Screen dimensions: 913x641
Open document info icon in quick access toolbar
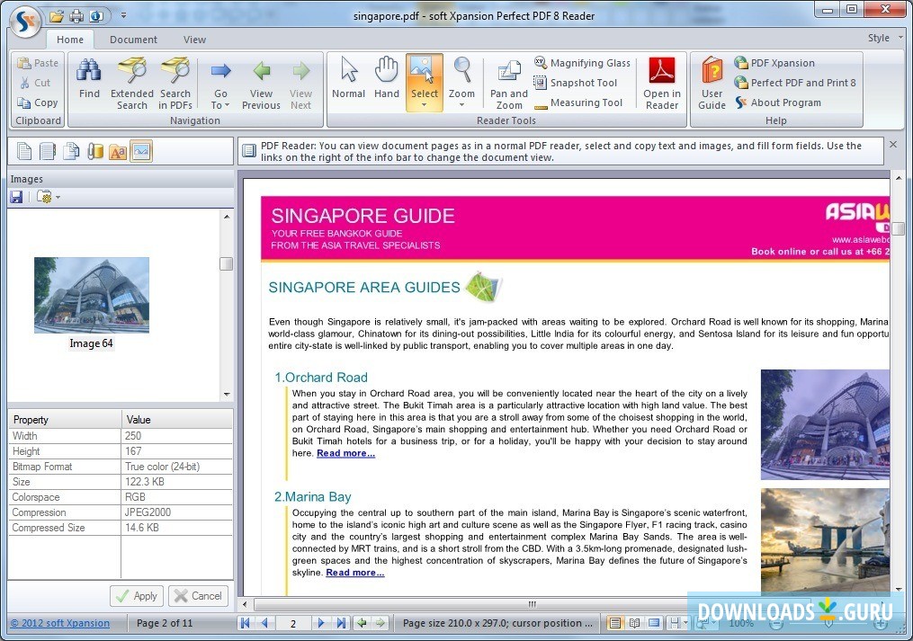96,15
